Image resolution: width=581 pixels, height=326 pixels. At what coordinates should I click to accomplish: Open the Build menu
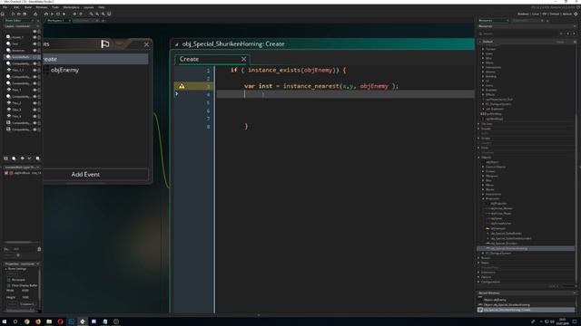(x=28, y=7)
